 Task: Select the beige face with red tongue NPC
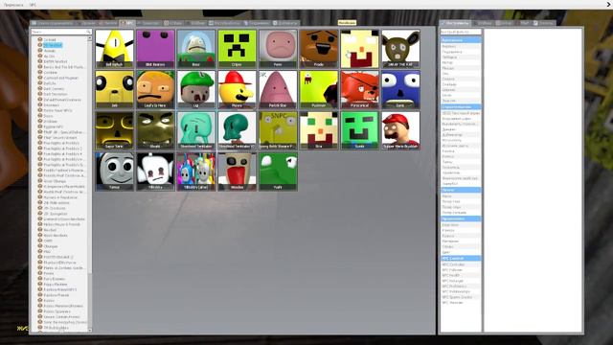[237, 172]
